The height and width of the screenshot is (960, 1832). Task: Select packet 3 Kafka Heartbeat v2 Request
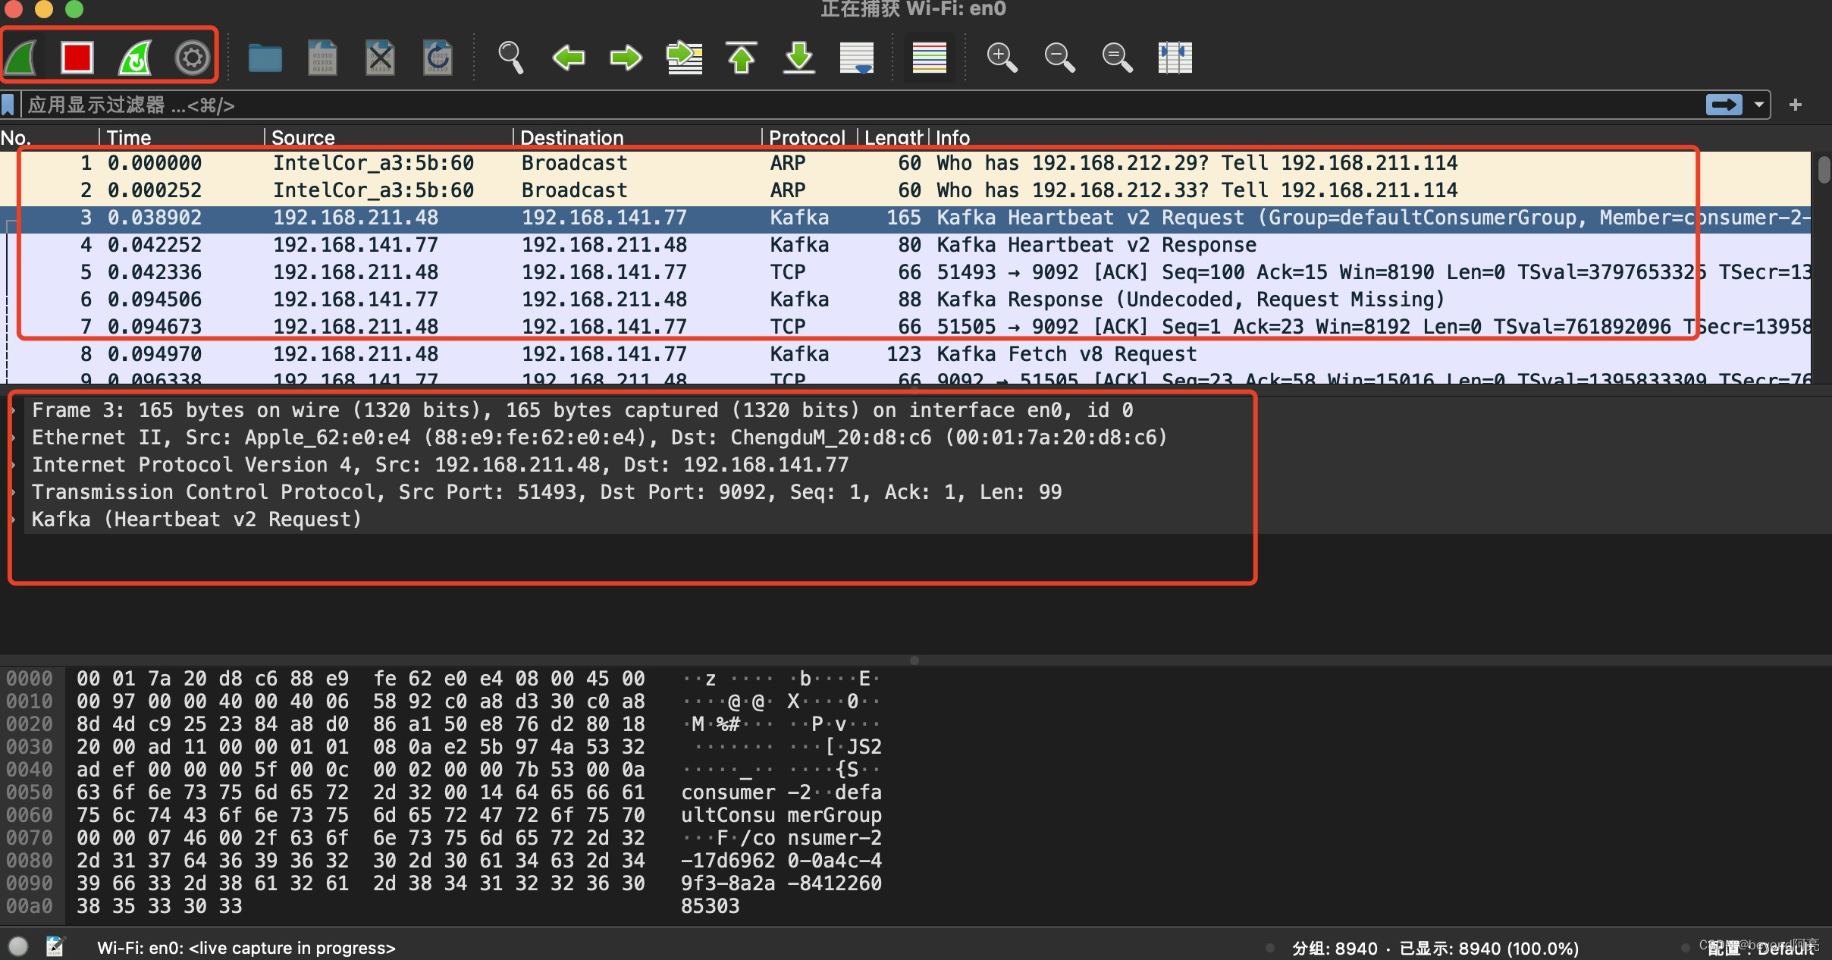[x=905, y=218]
